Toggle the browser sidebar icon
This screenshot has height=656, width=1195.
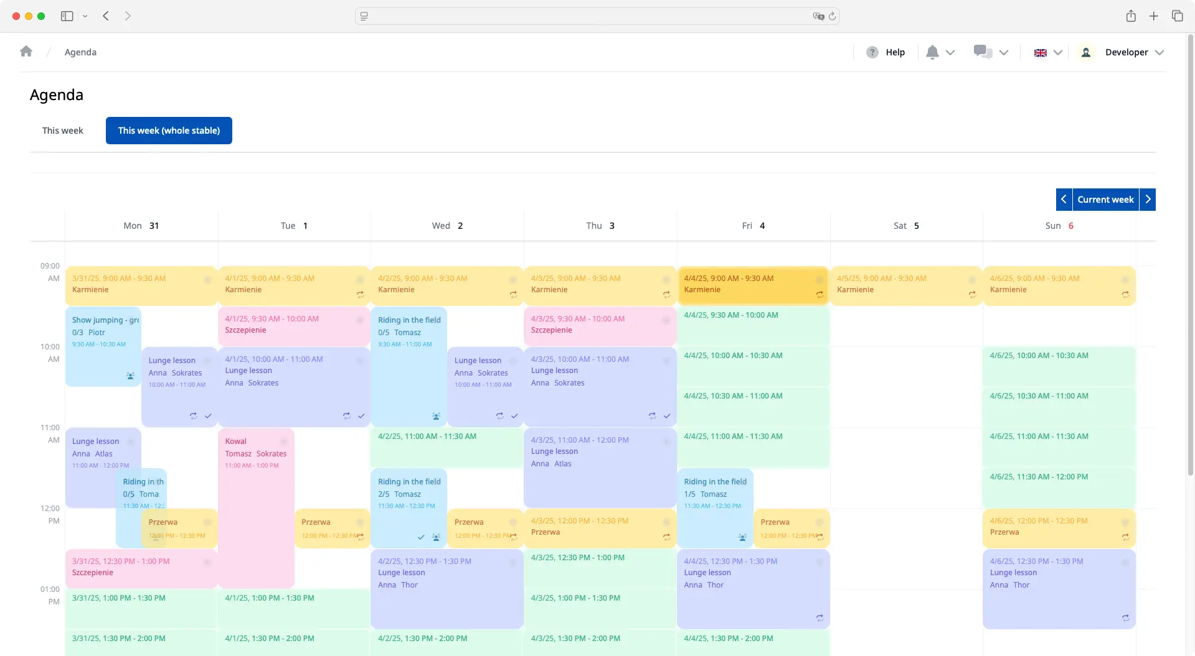[67, 16]
